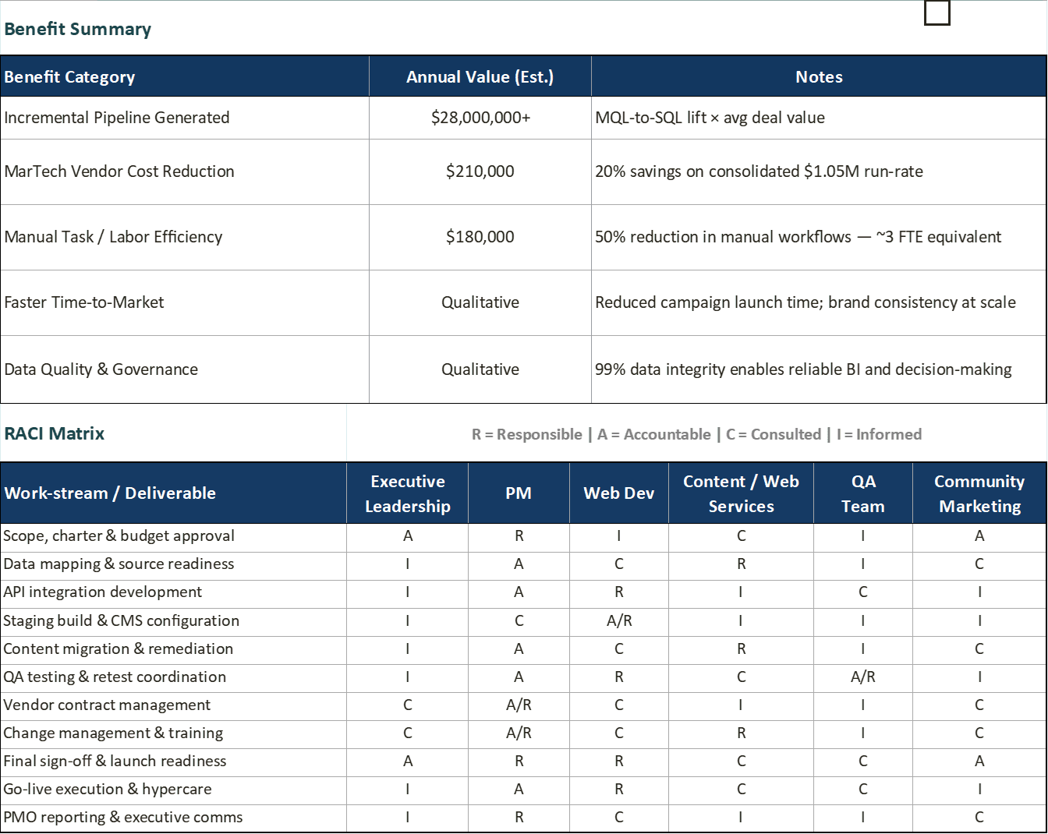Select the Web Dev column header

tap(619, 493)
